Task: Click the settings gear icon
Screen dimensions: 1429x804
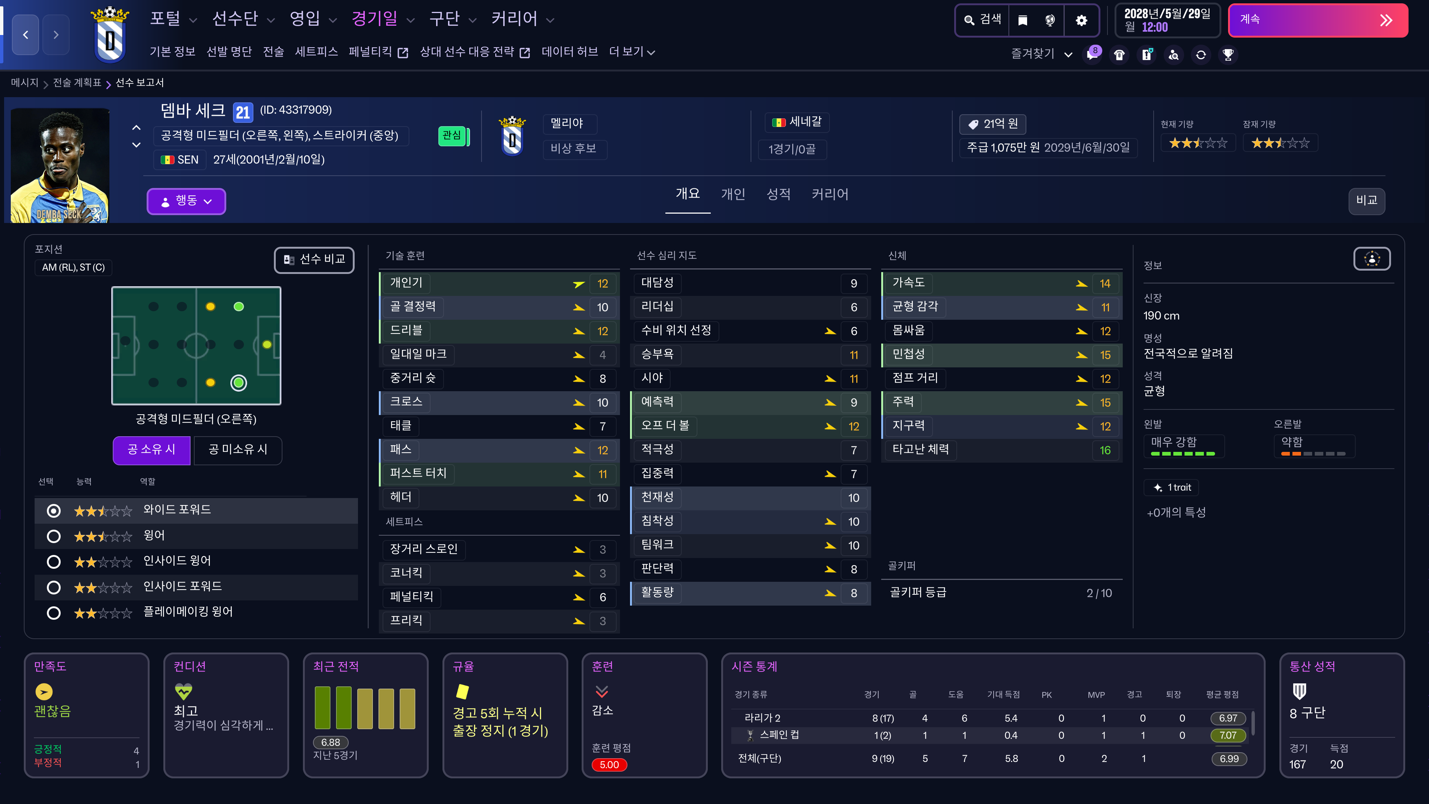Action: [1081, 20]
